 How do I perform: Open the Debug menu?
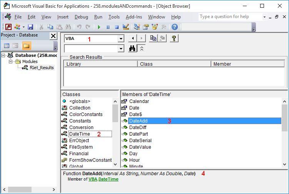(x=81, y=17)
